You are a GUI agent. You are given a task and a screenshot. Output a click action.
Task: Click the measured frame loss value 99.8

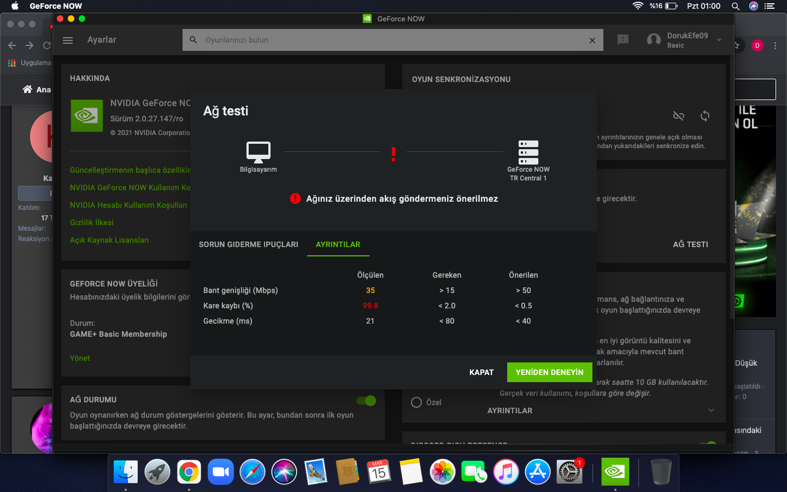point(371,306)
